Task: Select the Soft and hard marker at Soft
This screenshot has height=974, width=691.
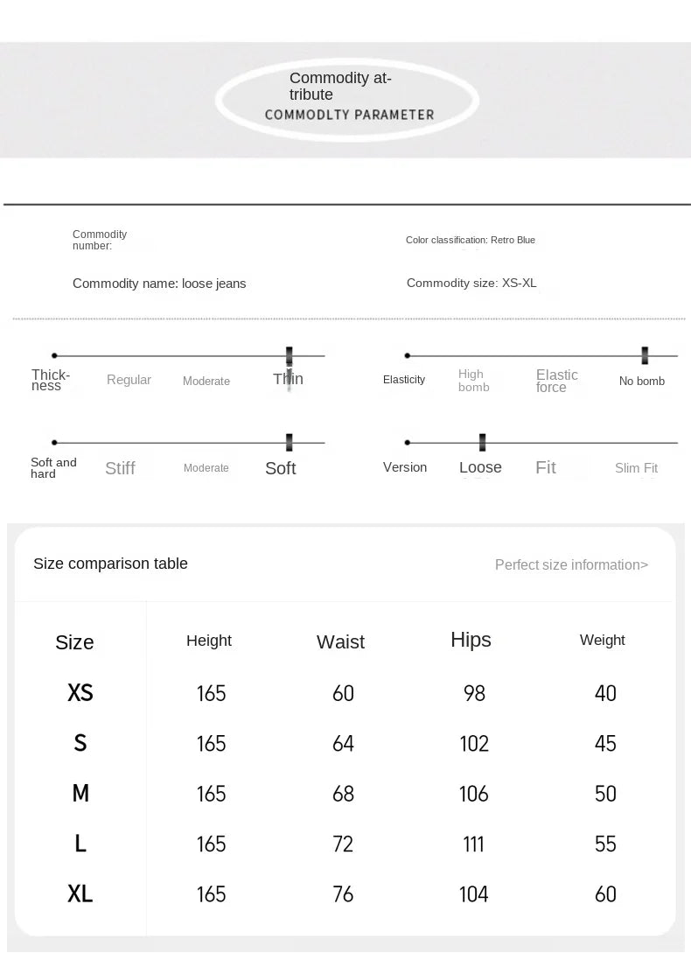Action: (290, 442)
